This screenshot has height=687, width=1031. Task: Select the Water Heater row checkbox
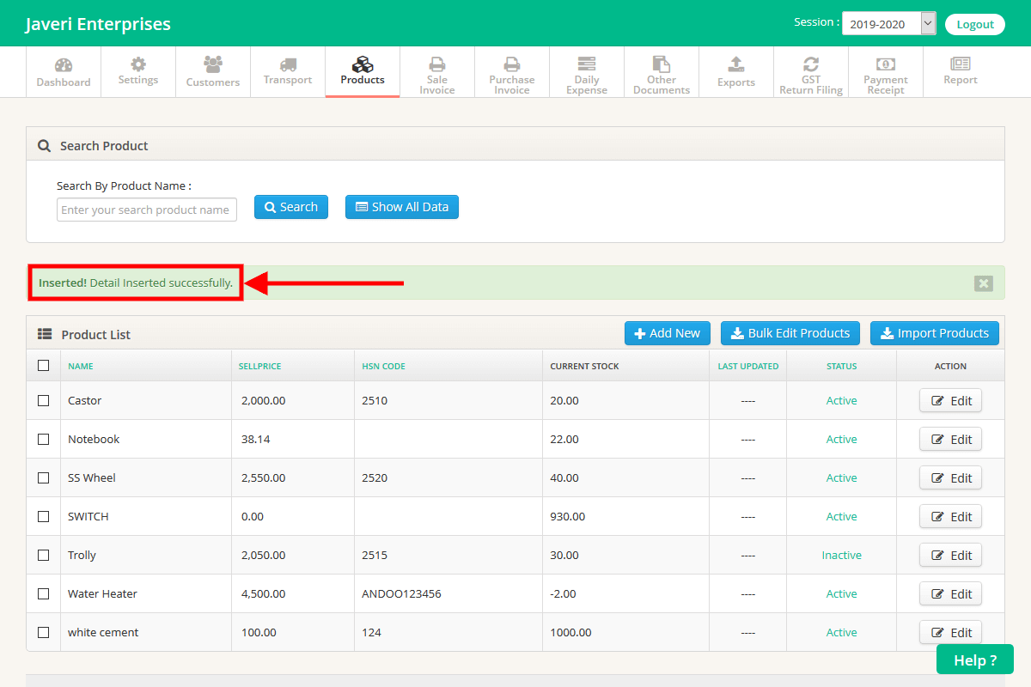pos(44,593)
